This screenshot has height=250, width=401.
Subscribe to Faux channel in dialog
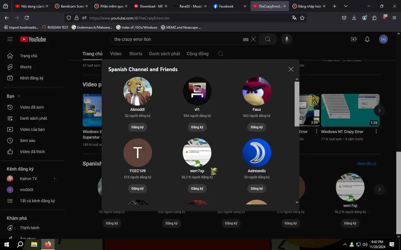point(257,127)
